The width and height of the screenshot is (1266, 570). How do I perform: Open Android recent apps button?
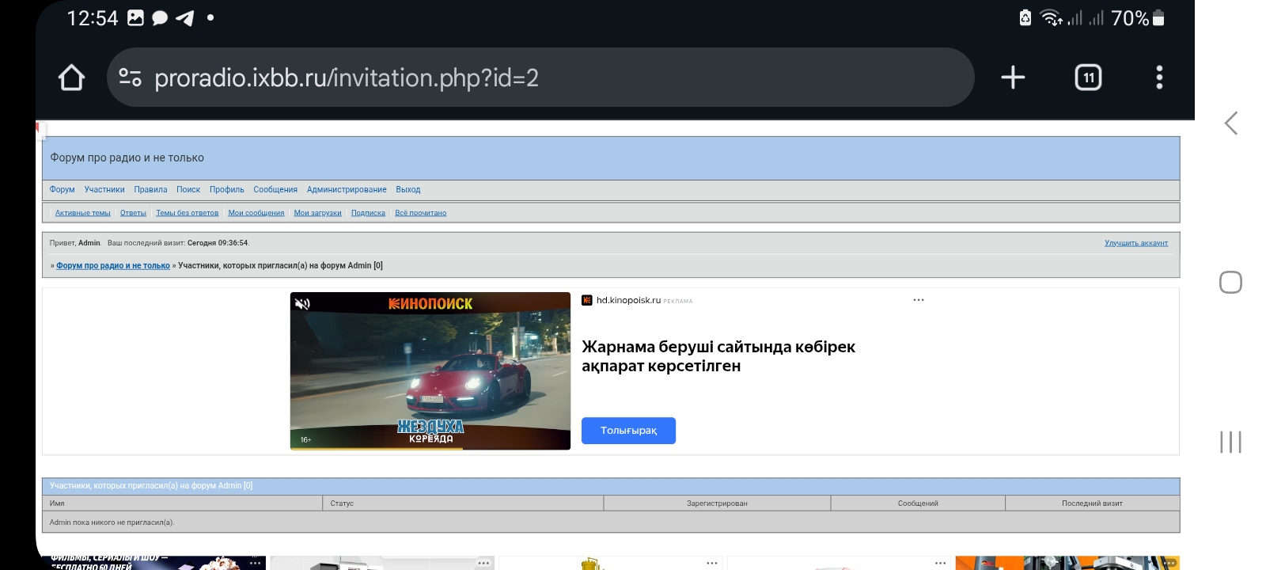point(1230,442)
